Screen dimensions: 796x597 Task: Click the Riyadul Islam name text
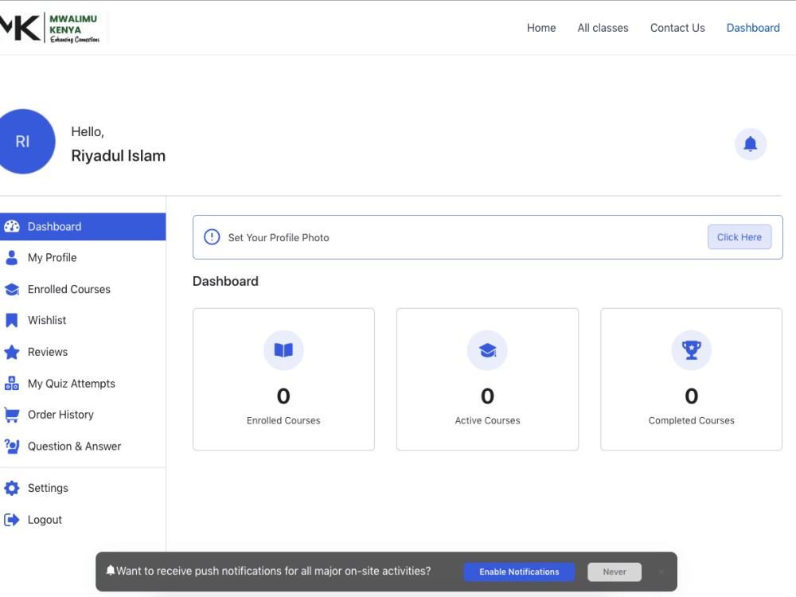point(119,155)
